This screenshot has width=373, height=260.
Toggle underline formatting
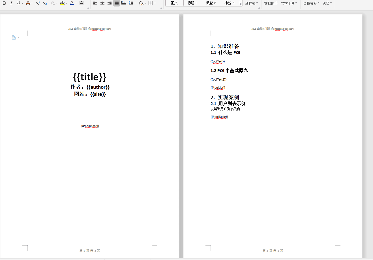point(18,3)
